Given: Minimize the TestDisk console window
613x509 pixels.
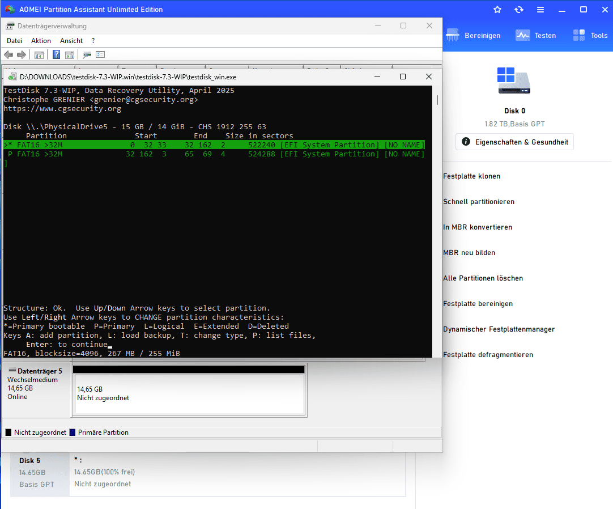Looking at the screenshot, I should [x=377, y=77].
